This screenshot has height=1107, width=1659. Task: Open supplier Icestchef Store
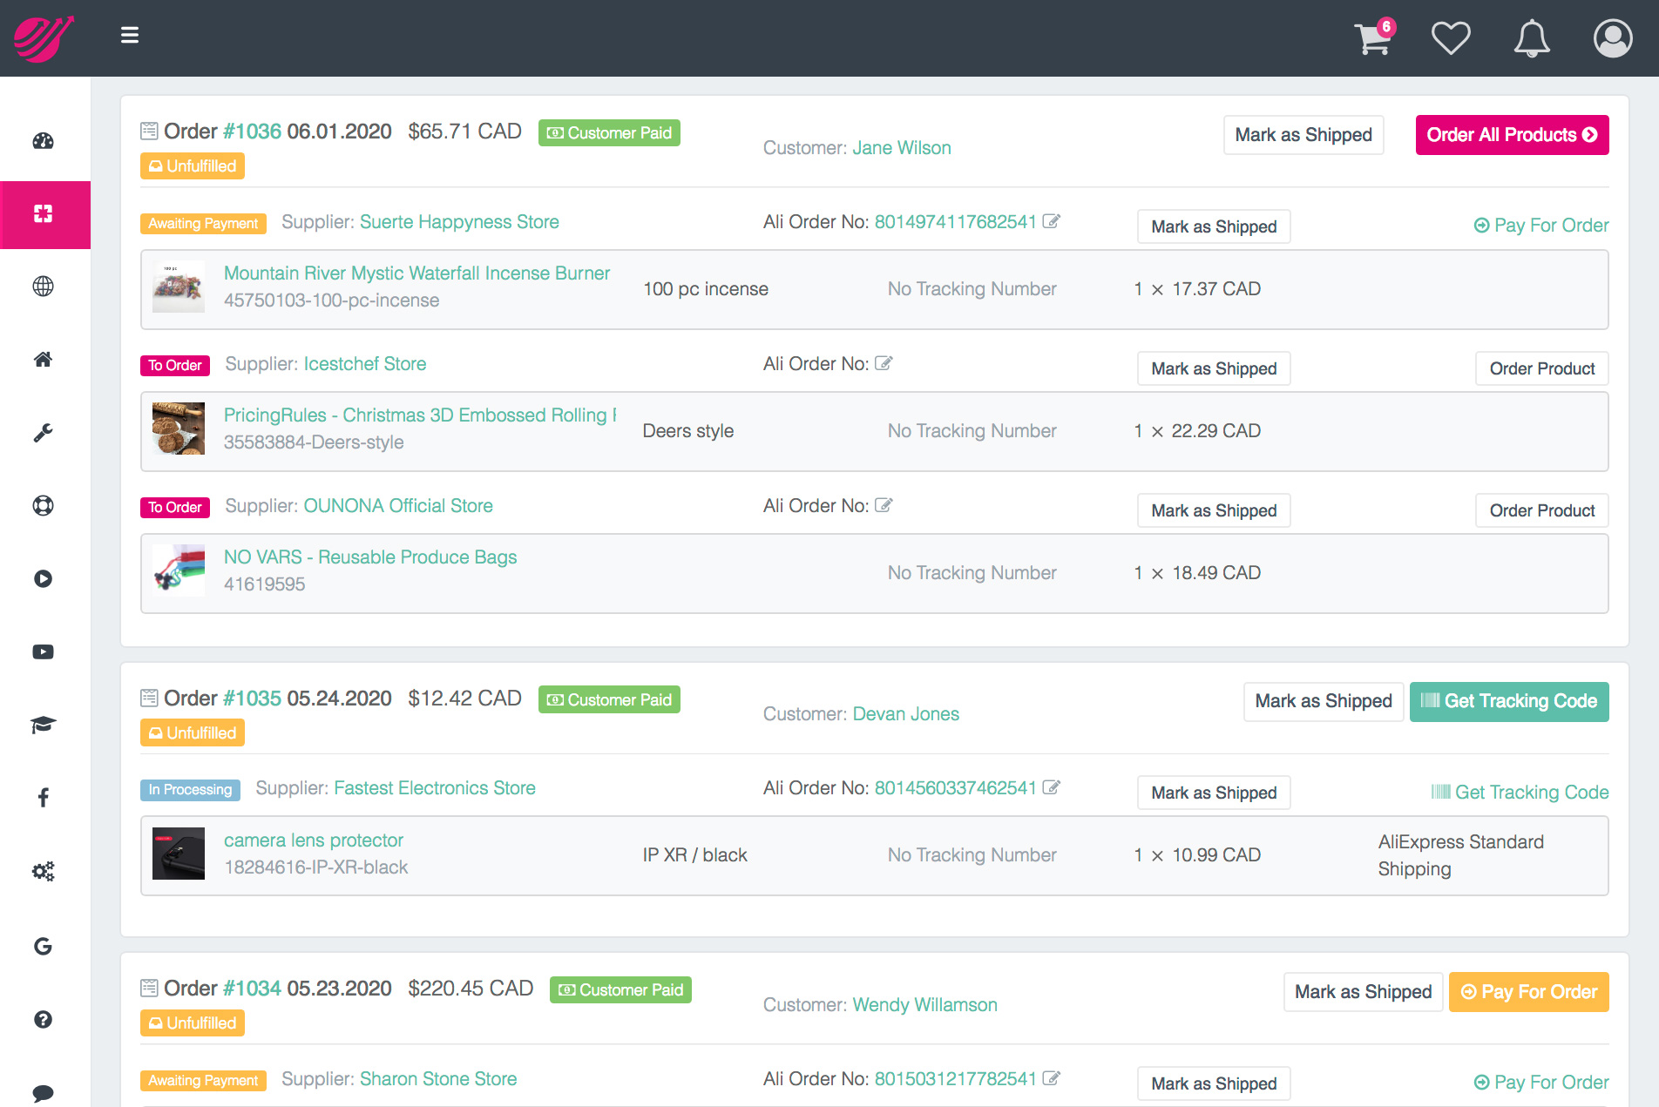(x=365, y=364)
